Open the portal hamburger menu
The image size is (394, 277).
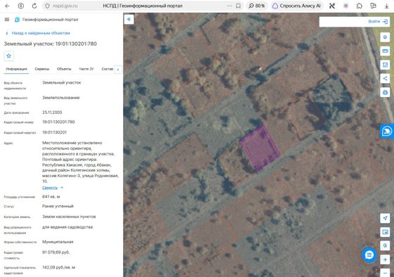tap(7, 20)
